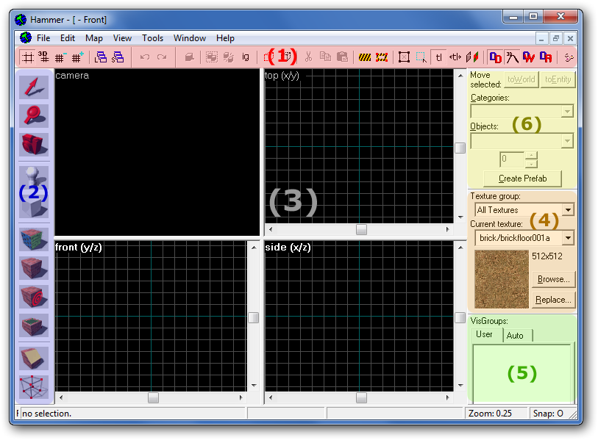Toggle ignore groups (ig) button
This screenshot has height=440, width=598.
246,57
